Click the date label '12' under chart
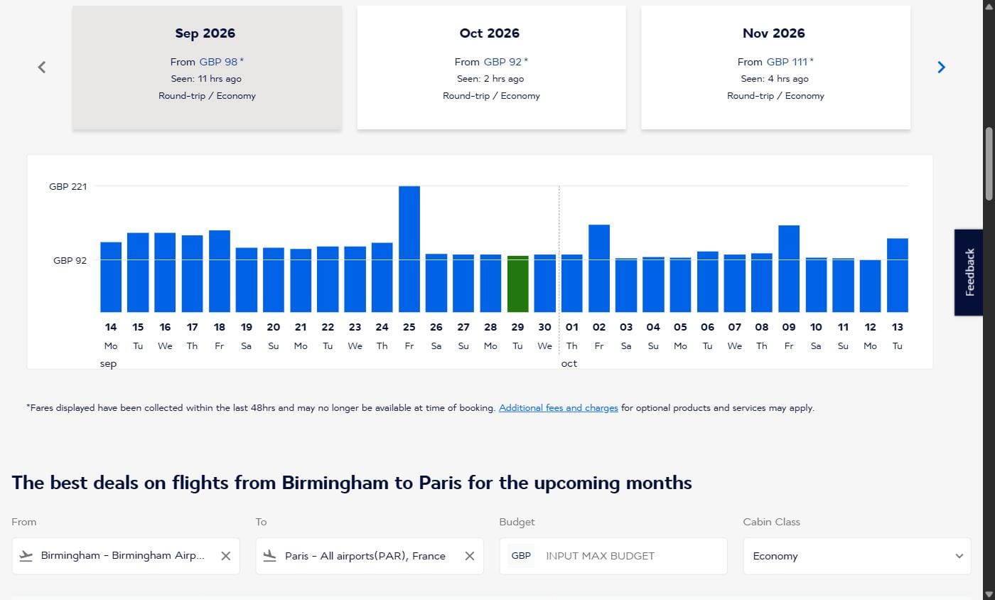The height and width of the screenshot is (600, 995). tap(871, 327)
